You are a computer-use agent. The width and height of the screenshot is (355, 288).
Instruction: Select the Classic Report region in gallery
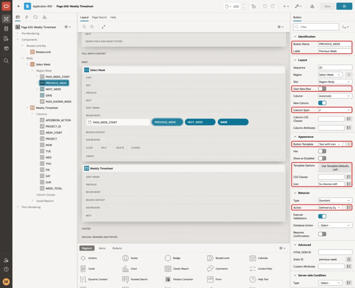[x=177, y=269]
